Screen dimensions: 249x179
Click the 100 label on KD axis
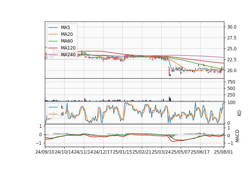click(231, 102)
